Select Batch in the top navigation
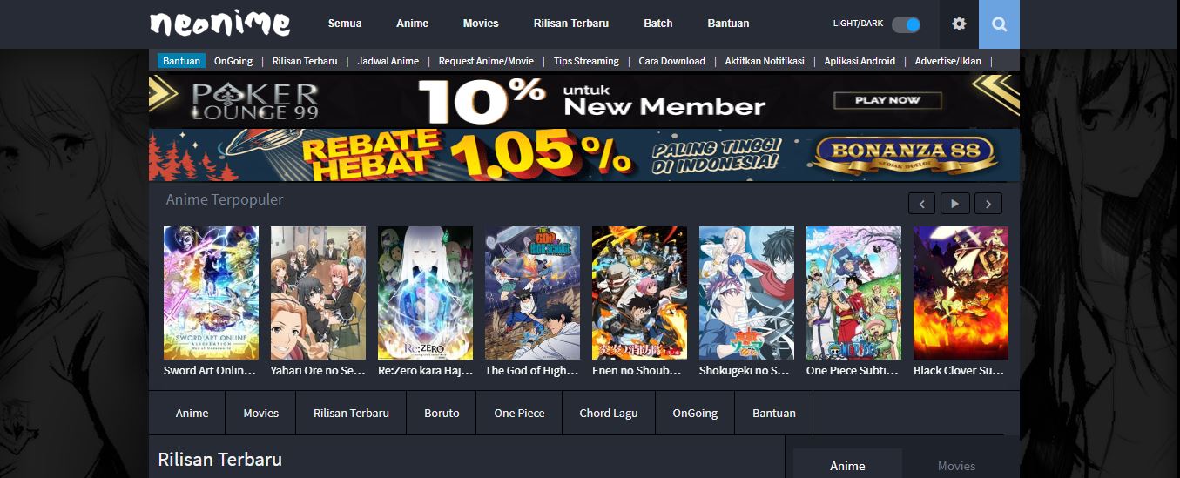This screenshot has height=478, width=1180. pos(658,24)
